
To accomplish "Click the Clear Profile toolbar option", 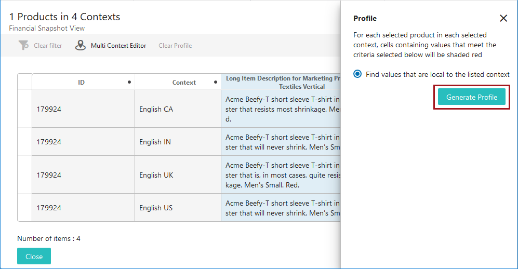I will [x=175, y=46].
